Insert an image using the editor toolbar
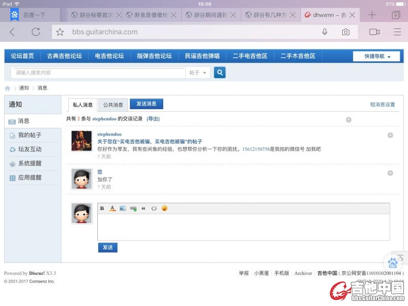The image size is (408, 306). [122, 209]
